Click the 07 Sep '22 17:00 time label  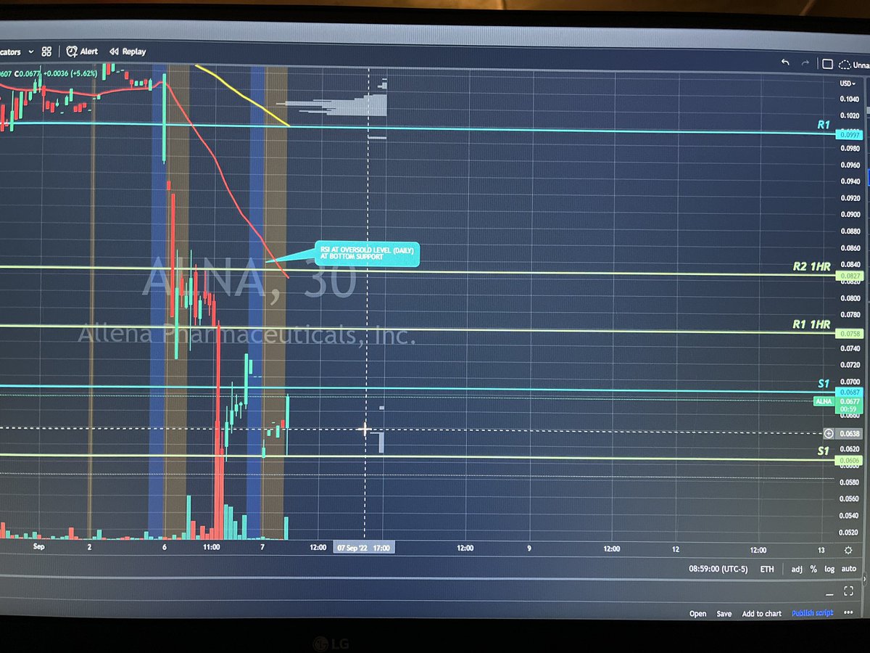(364, 548)
